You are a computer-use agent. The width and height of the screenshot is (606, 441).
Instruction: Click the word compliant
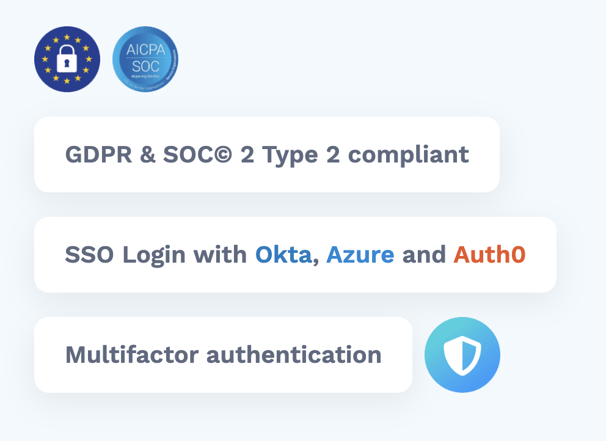409,155
